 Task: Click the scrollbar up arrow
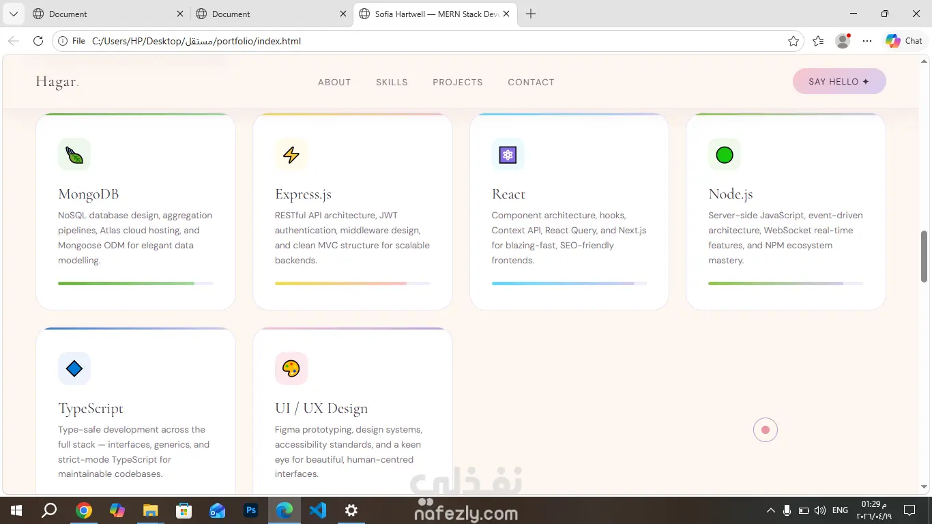tap(924, 60)
